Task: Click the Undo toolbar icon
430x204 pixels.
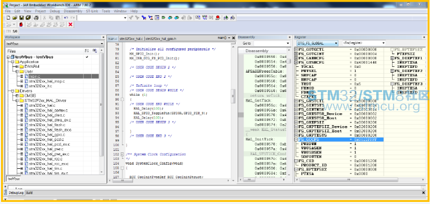Action: pyautogui.click(x=66, y=18)
